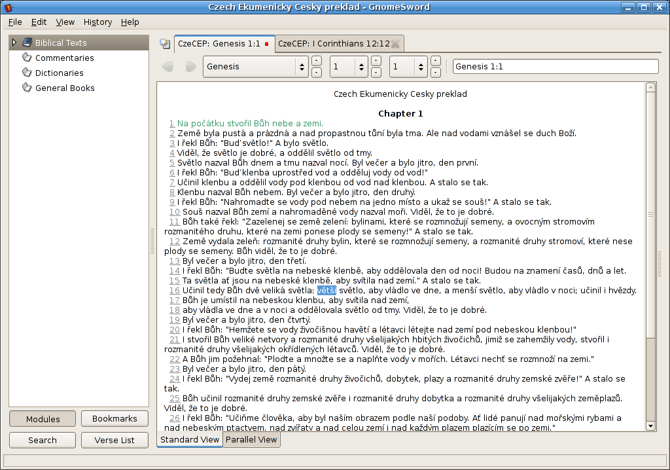Click the red close marker on Genesis tab

pyautogui.click(x=267, y=44)
